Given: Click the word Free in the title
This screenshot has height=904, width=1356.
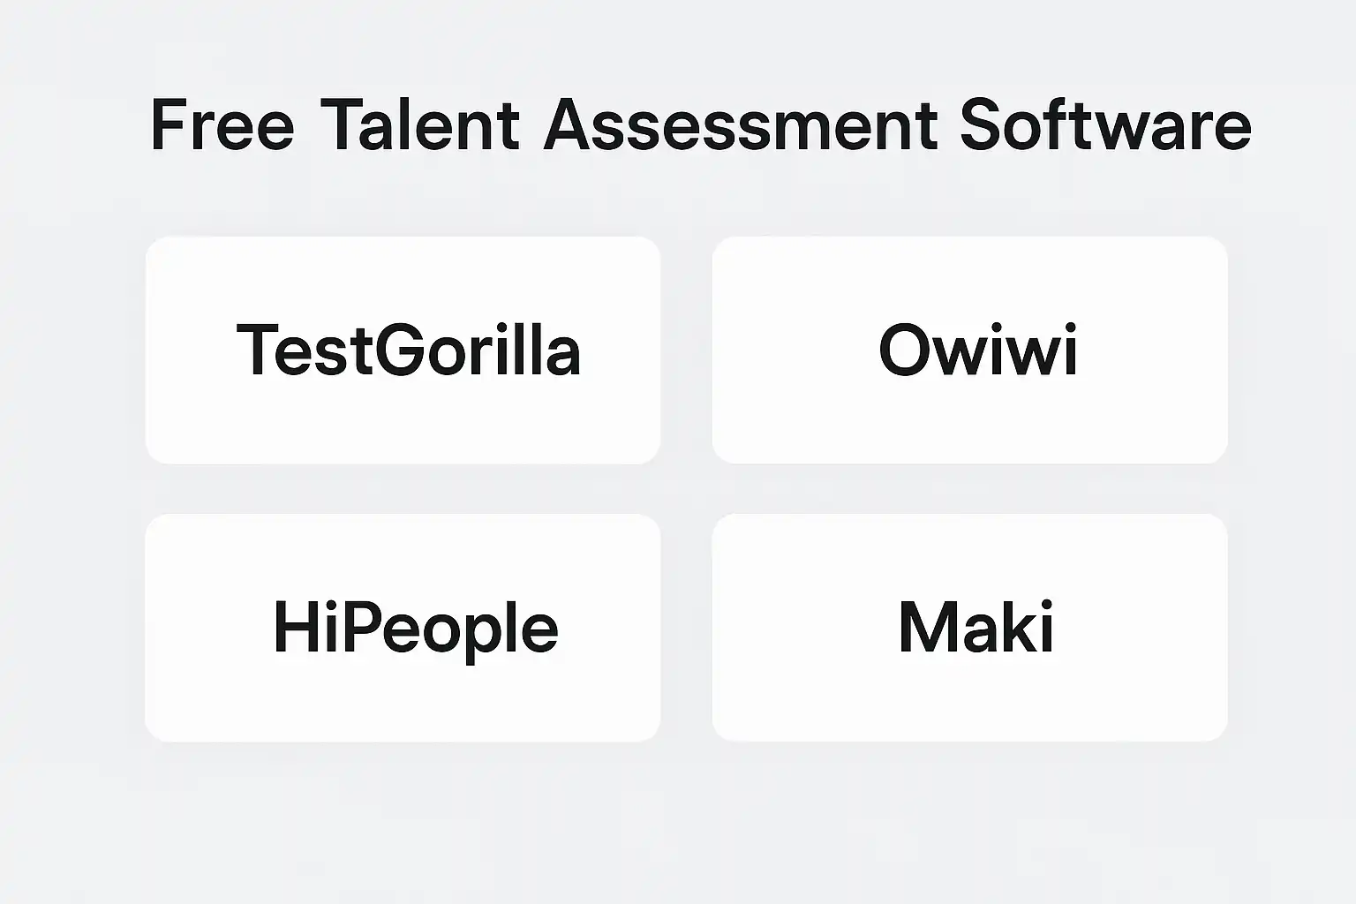Looking at the screenshot, I should 222,124.
